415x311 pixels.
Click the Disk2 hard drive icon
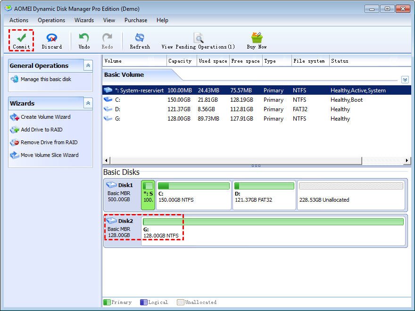tap(111, 221)
